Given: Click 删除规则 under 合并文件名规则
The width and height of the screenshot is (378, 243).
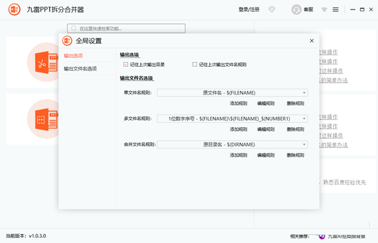Looking at the screenshot, I should point(295,155).
